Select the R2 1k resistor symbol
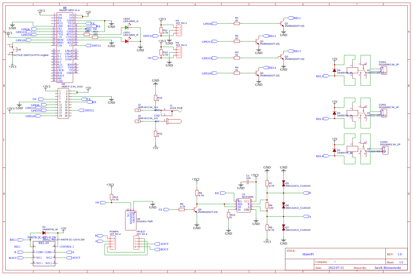This screenshot has width=413, height=276. click(237, 41)
